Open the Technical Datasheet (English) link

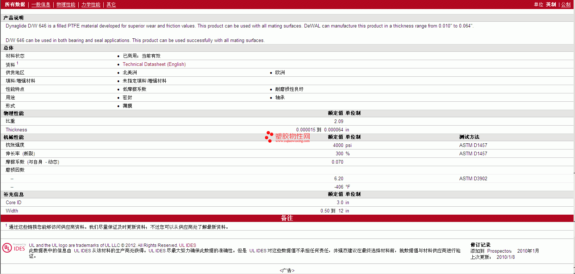154,64
